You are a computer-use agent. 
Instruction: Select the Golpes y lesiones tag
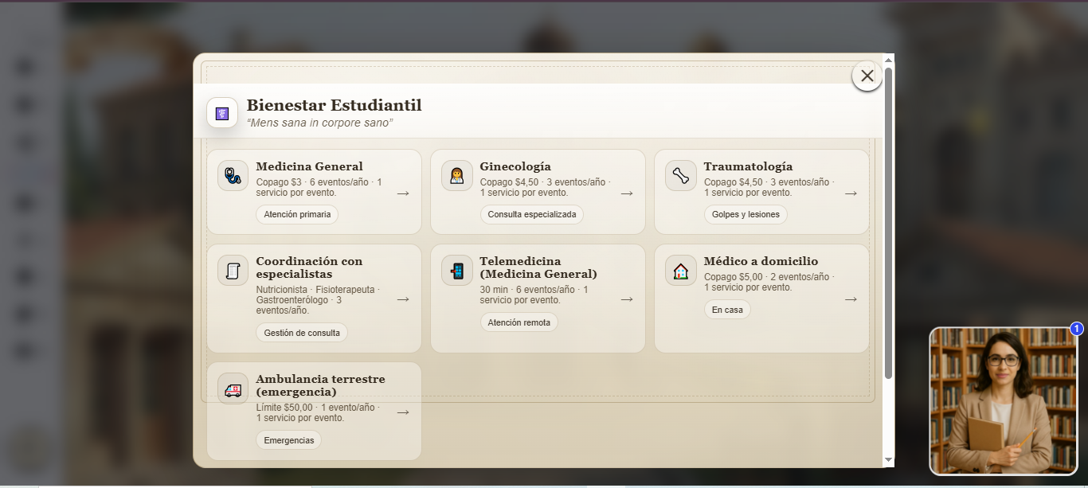746,215
